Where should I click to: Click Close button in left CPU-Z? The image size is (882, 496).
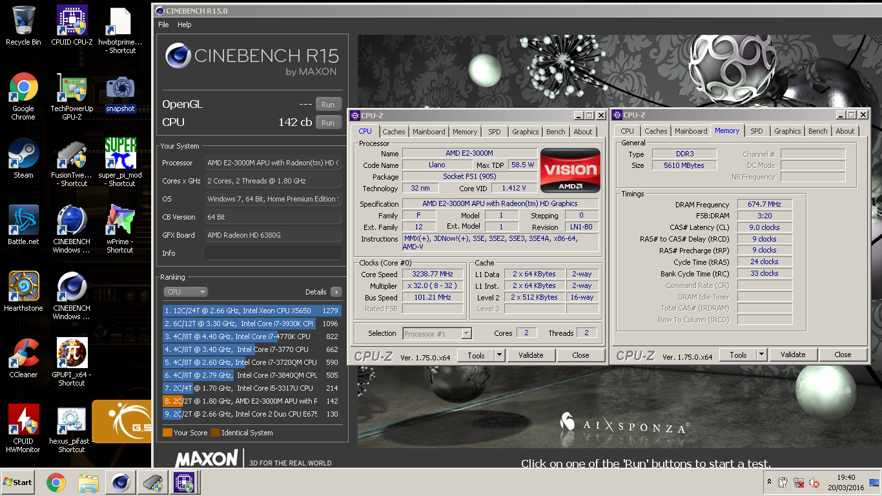point(580,355)
